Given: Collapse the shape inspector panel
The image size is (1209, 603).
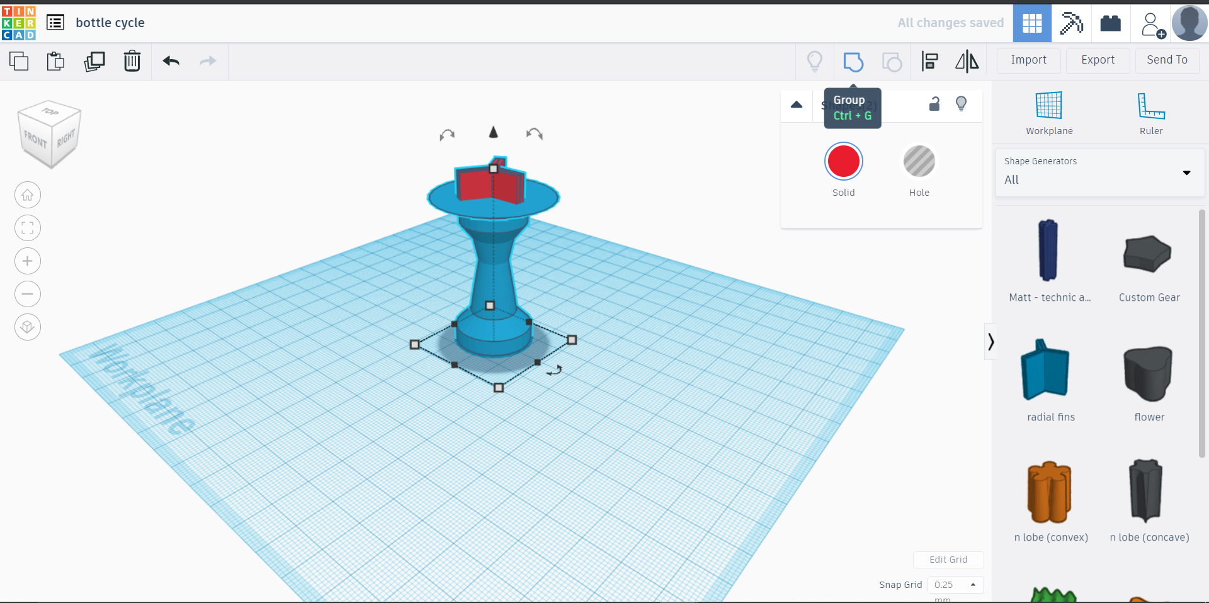Looking at the screenshot, I should 797,104.
